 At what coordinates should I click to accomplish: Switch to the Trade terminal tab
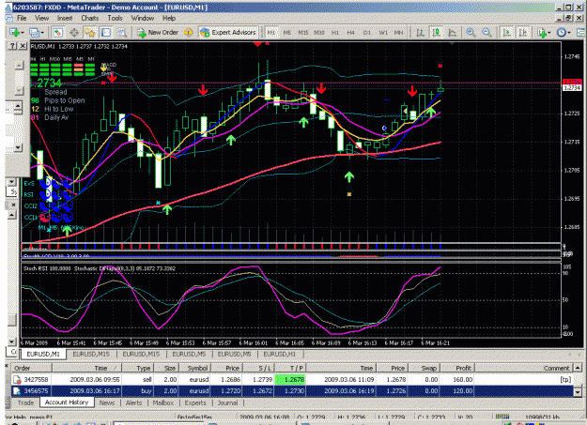pos(26,402)
